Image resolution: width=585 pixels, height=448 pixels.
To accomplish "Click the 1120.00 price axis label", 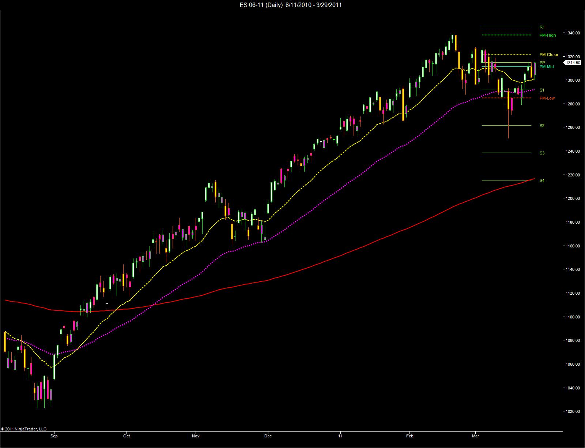I will click(573, 293).
